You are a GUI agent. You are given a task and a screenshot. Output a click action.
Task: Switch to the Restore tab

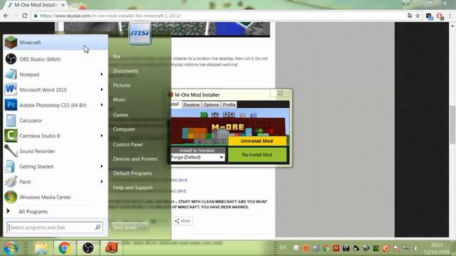[192, 105]
